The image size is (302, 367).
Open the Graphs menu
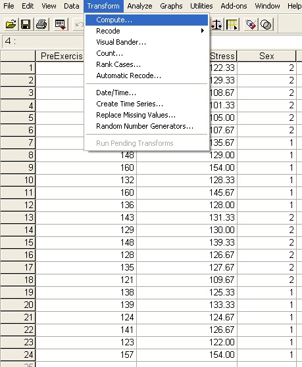tap(171, 6)
